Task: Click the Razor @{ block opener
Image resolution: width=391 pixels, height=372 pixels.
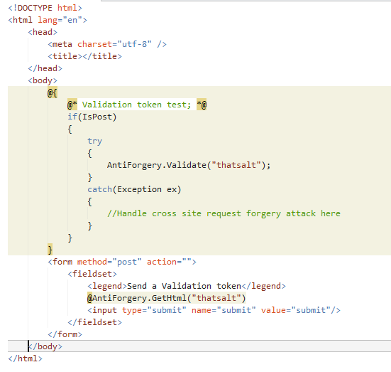Action: tap(53, 92)
